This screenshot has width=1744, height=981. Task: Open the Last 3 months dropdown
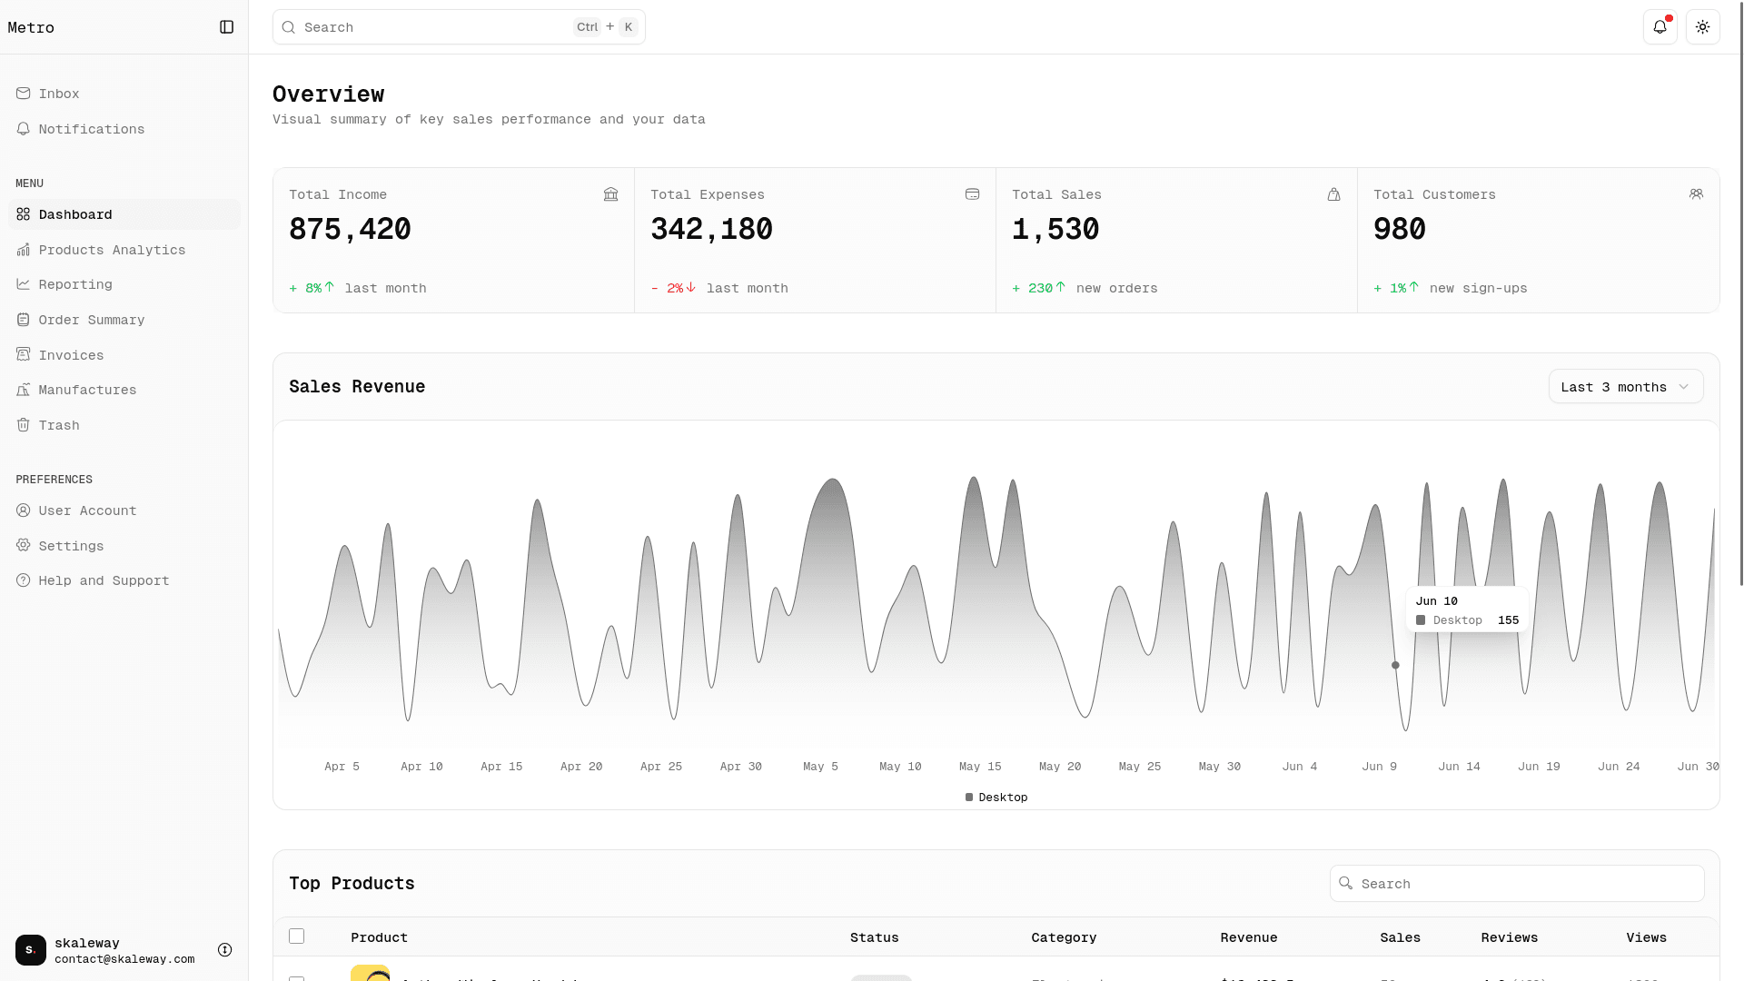coord(1625,387)
